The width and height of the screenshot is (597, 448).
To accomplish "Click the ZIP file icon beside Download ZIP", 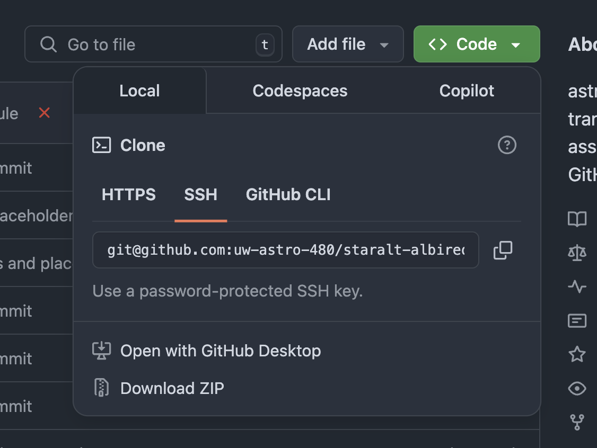I will (x=101, y=388).
